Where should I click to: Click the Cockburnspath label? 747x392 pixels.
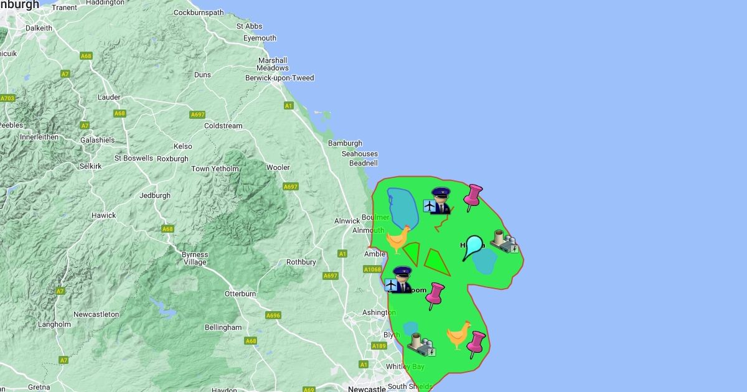(199, 12)
